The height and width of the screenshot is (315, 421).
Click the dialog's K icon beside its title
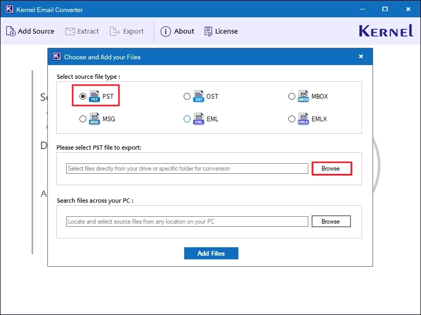click(x=57, y=56)
